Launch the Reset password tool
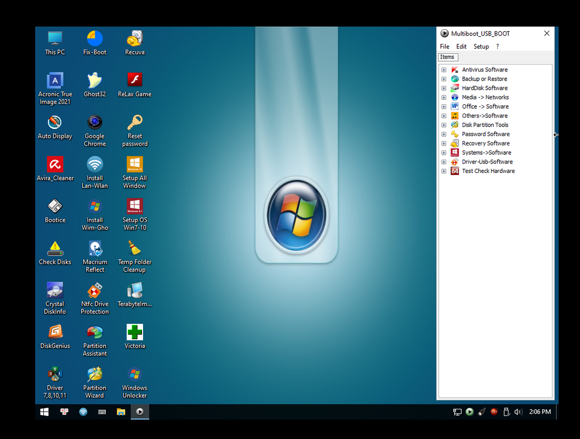Screen dimensions: 580x439 (135, 131)
